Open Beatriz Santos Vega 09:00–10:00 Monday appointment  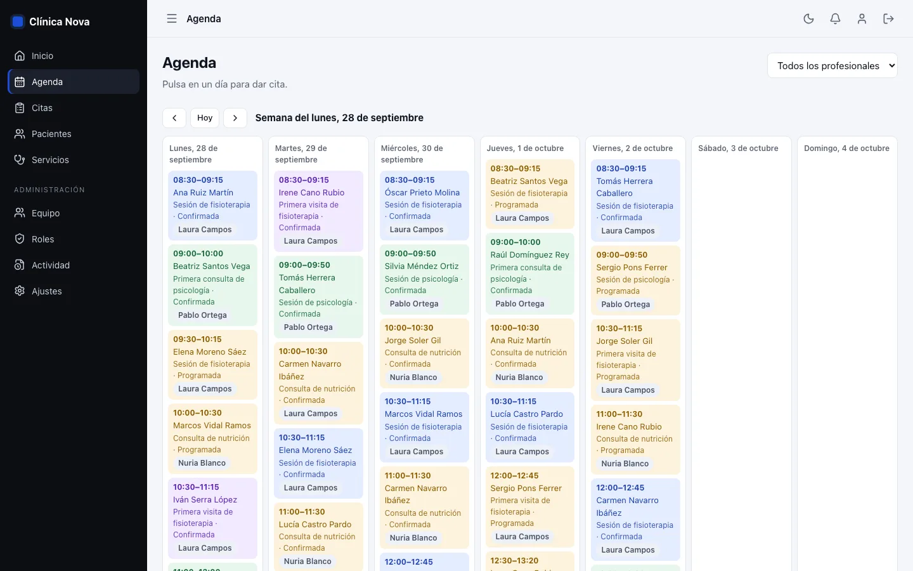point(212,284)
